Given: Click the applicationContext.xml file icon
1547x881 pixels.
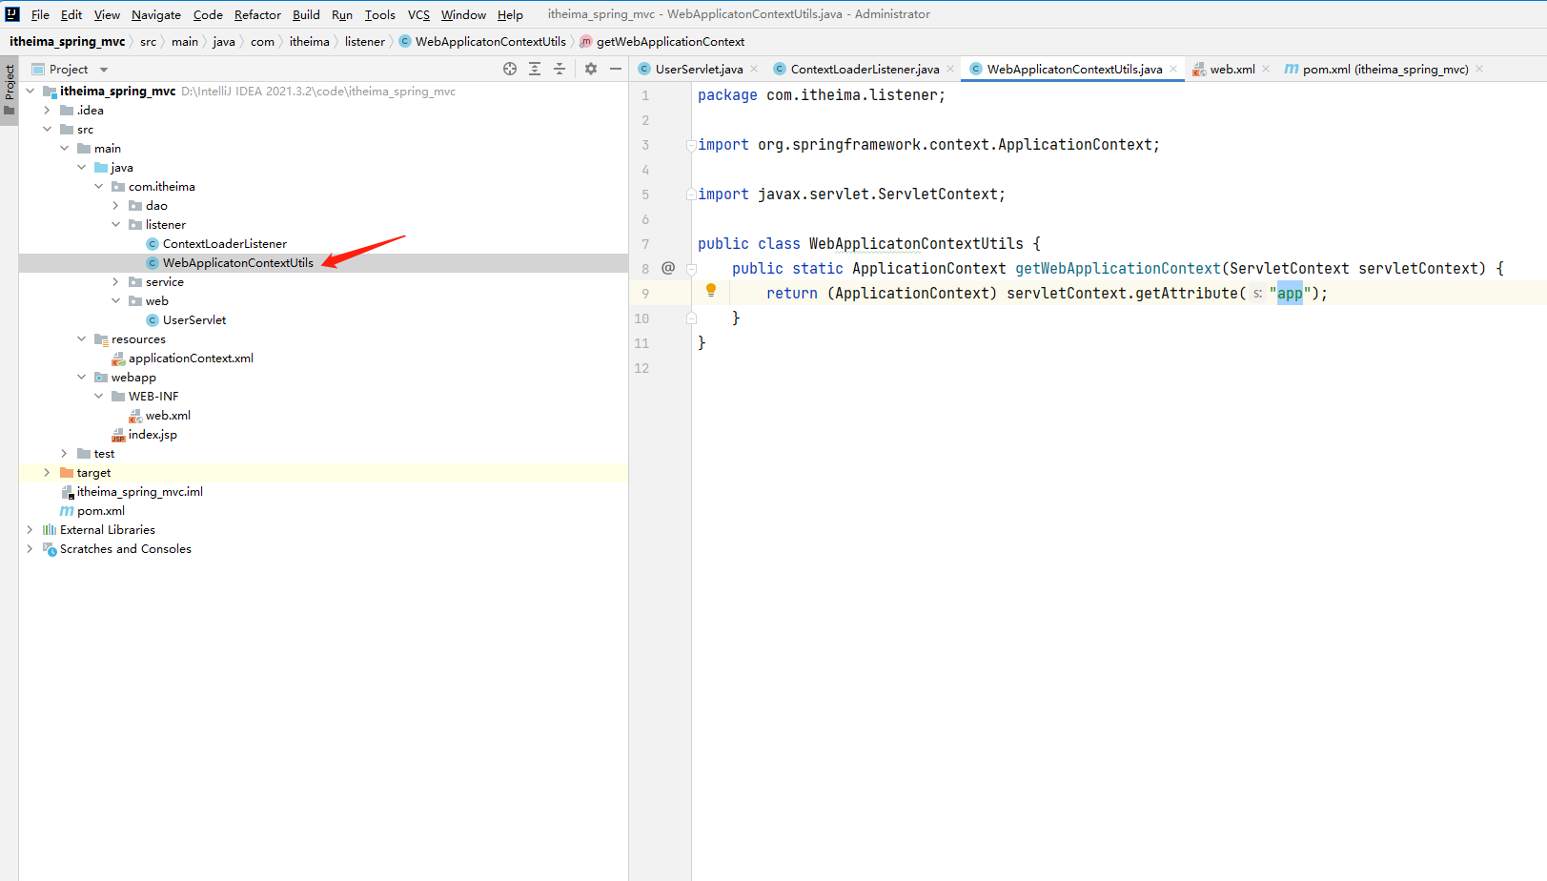Looking at the screenshot, I should pyautogui.click(x=118, y=359).
